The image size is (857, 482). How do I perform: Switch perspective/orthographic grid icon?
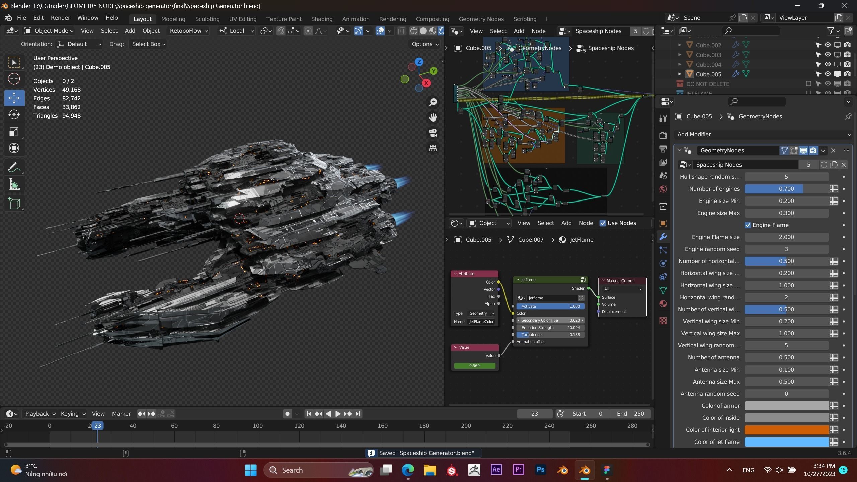coord(433,148)
